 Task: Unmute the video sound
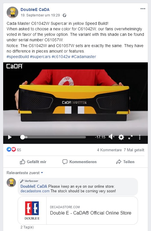tap(112, 137)
